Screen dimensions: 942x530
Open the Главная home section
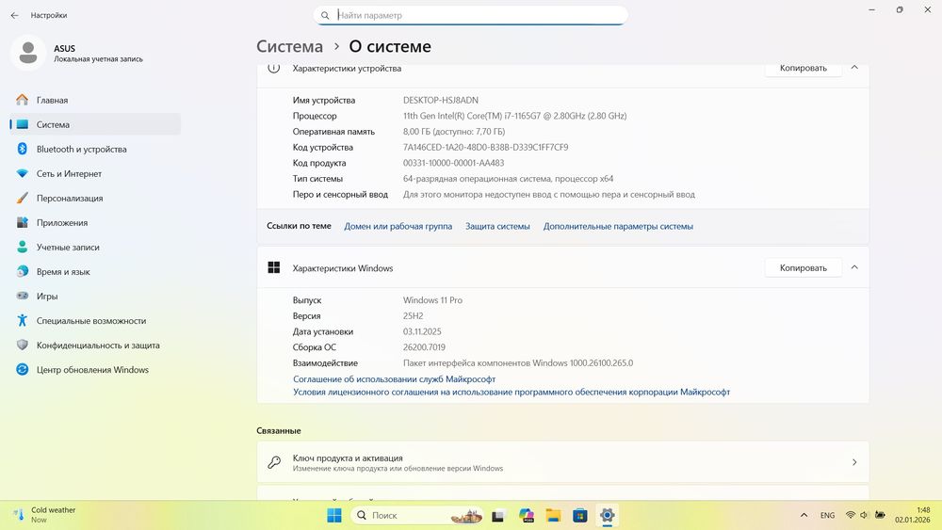tap(95, 100)
